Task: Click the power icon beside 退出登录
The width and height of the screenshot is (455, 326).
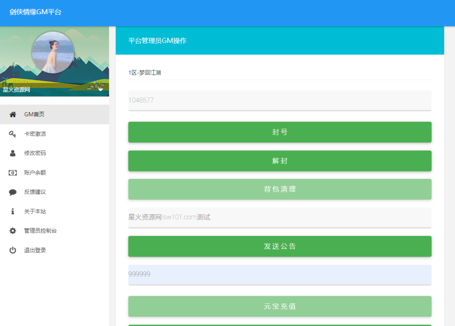Action: (x=12, y=250)
